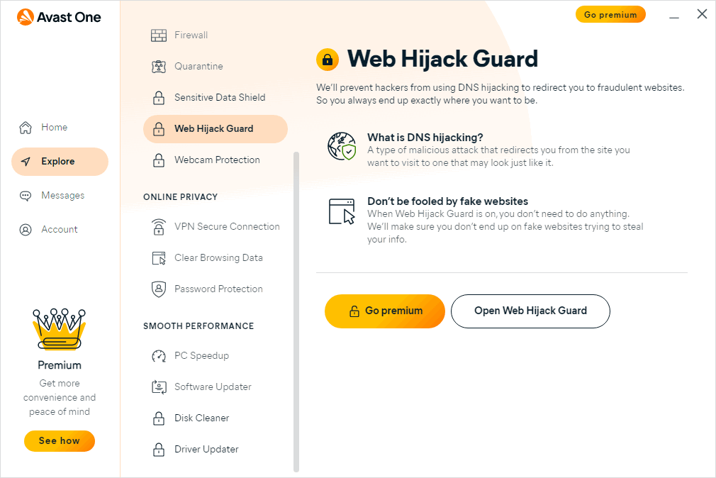Image resolution: width=716 pixels, height=478 pixels.
Task: Click the large Go premium button with lock
Action: point(385,311)
